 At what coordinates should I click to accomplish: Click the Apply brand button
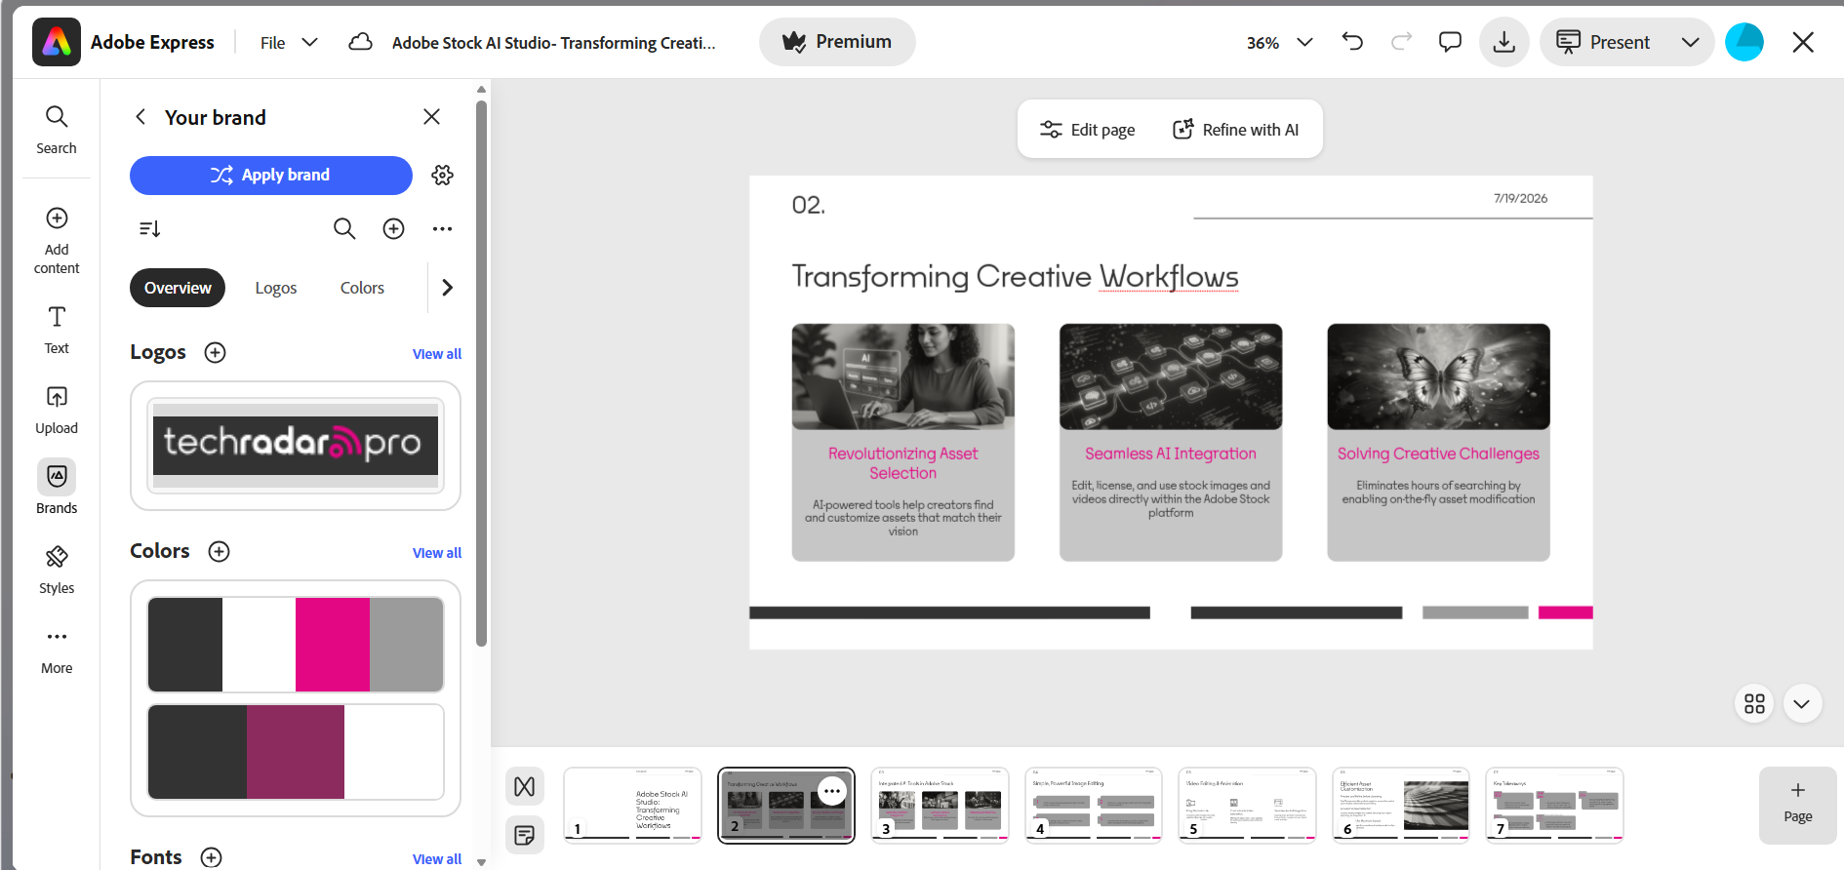[271, 176]
